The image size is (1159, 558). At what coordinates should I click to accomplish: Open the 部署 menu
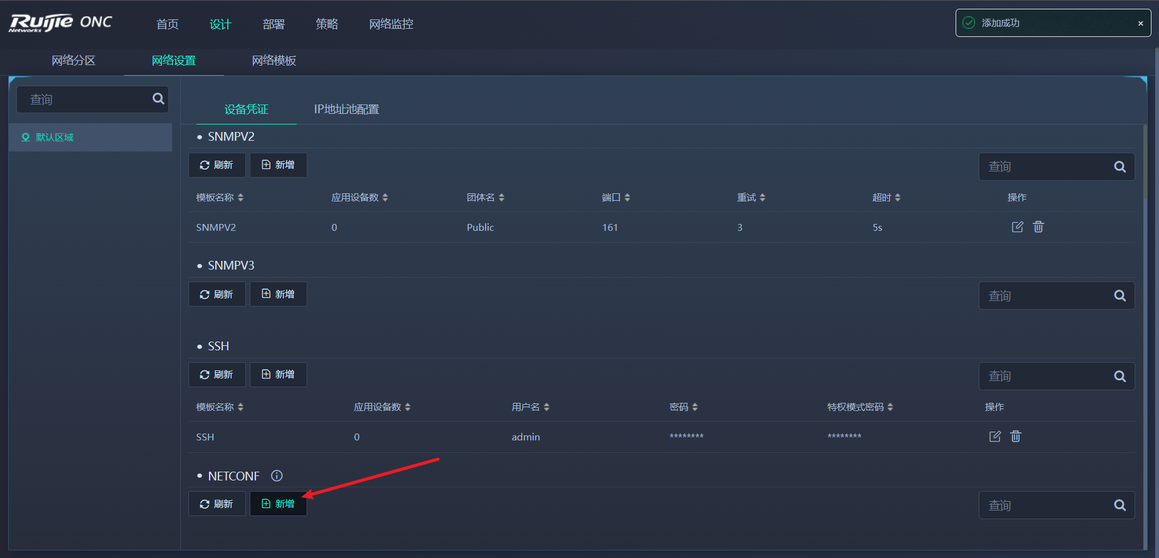[x=274, y=24]
